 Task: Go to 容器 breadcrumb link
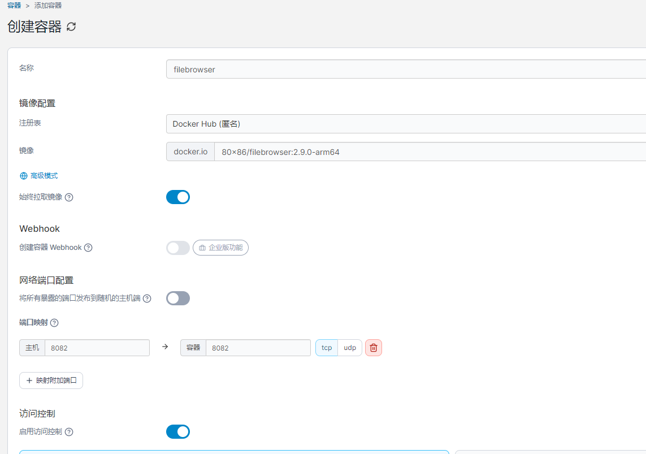14,5
